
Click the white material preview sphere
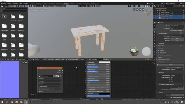point(147,51)
